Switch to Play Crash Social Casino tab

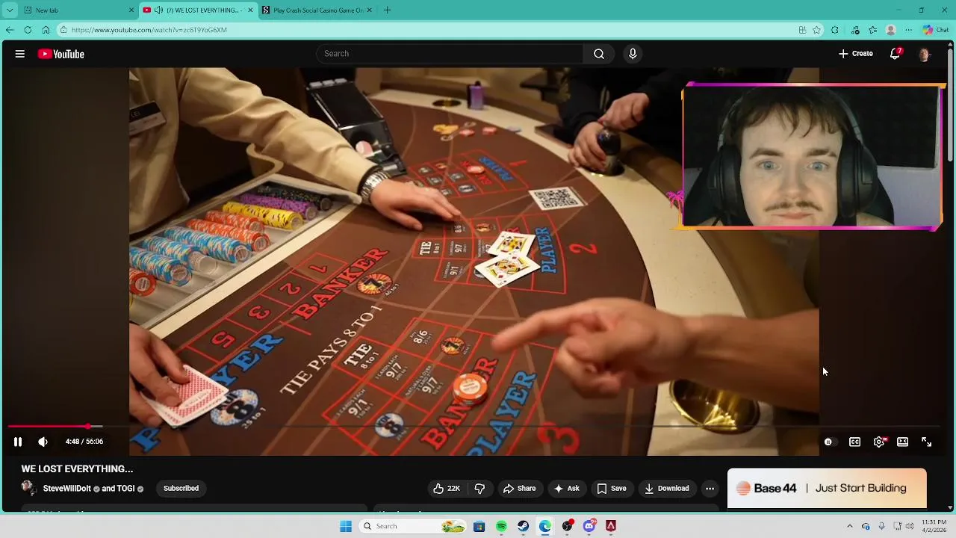pos(317,10)
